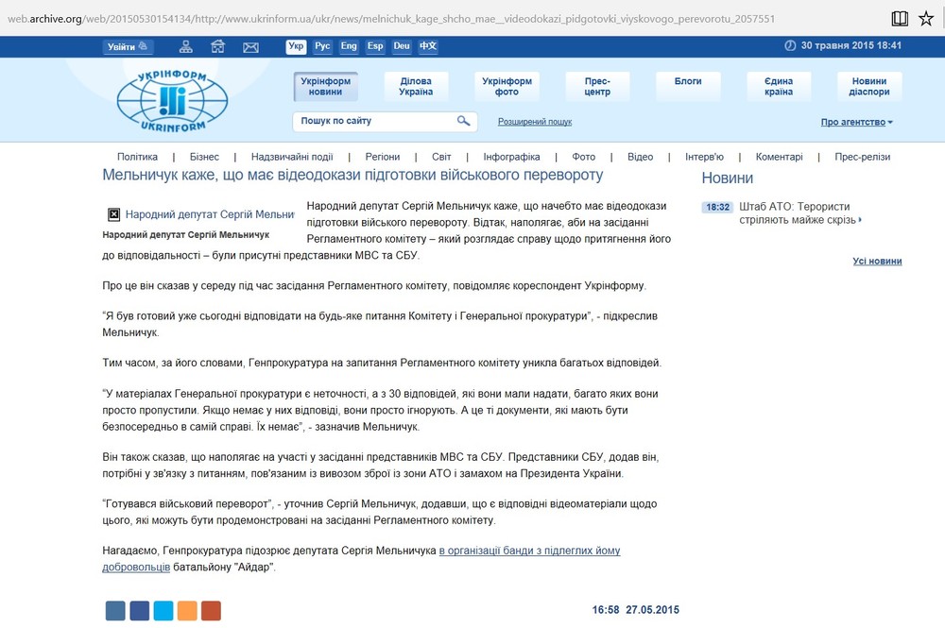945x628 pixels.
Task: Open the Політика menu section
Action: (x=137, y=157)
